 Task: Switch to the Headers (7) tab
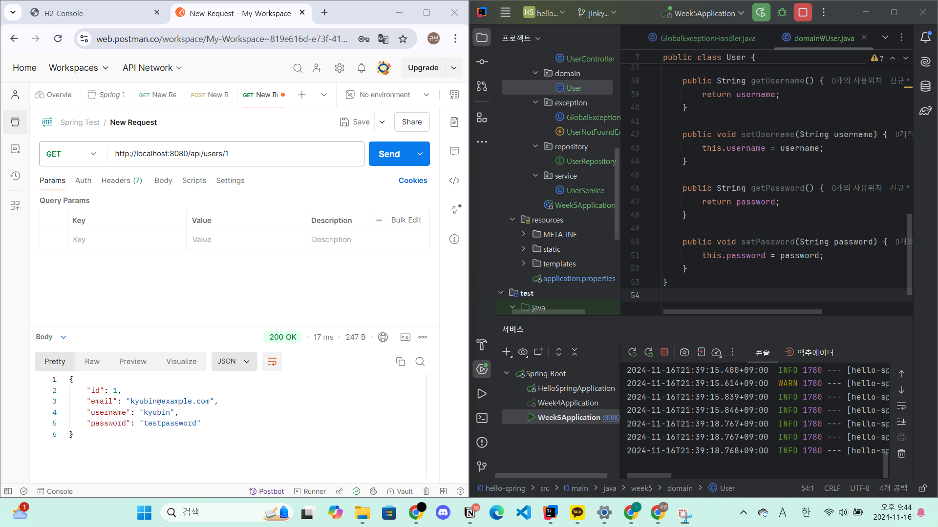pos(122,181)
